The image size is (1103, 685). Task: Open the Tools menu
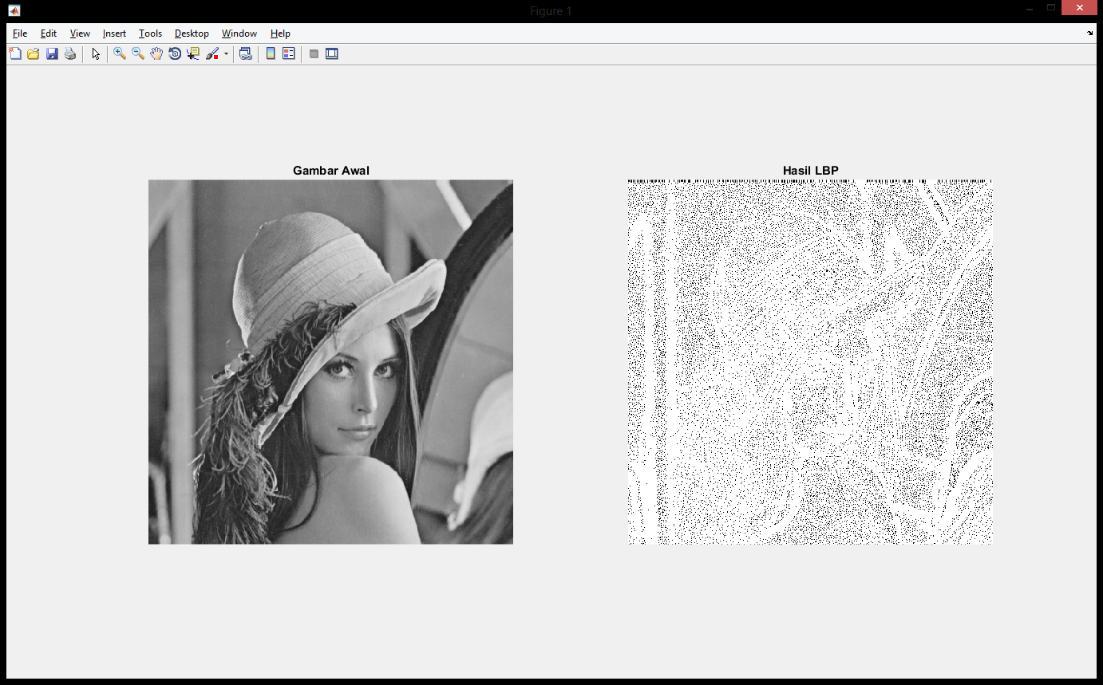pos(150,33)
